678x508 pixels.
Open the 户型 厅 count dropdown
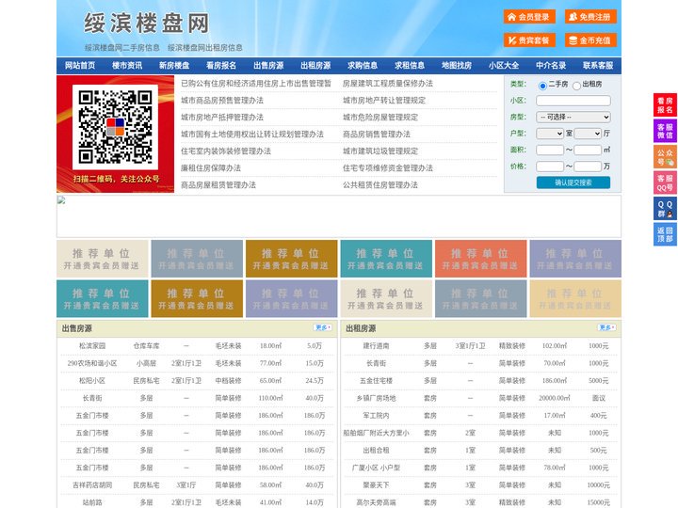[x=588, y=134]
